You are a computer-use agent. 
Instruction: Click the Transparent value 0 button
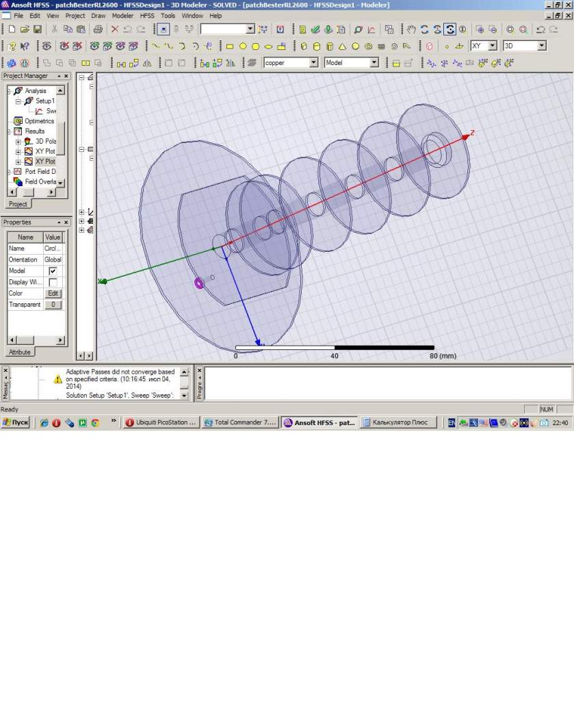pos(53,305)
